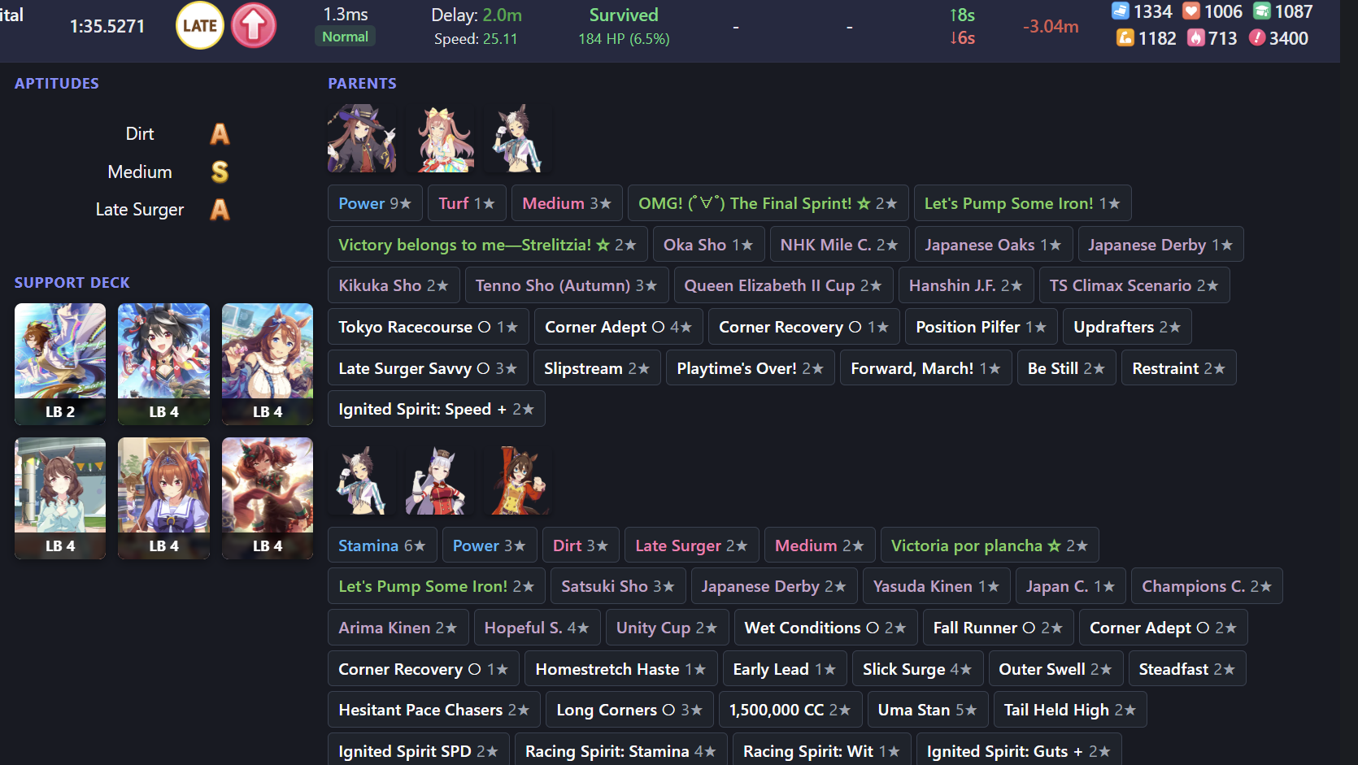This screenshot has width=1358, height=765.
Task: Open the purple-uniform character support card
Action: coord(163,498)
